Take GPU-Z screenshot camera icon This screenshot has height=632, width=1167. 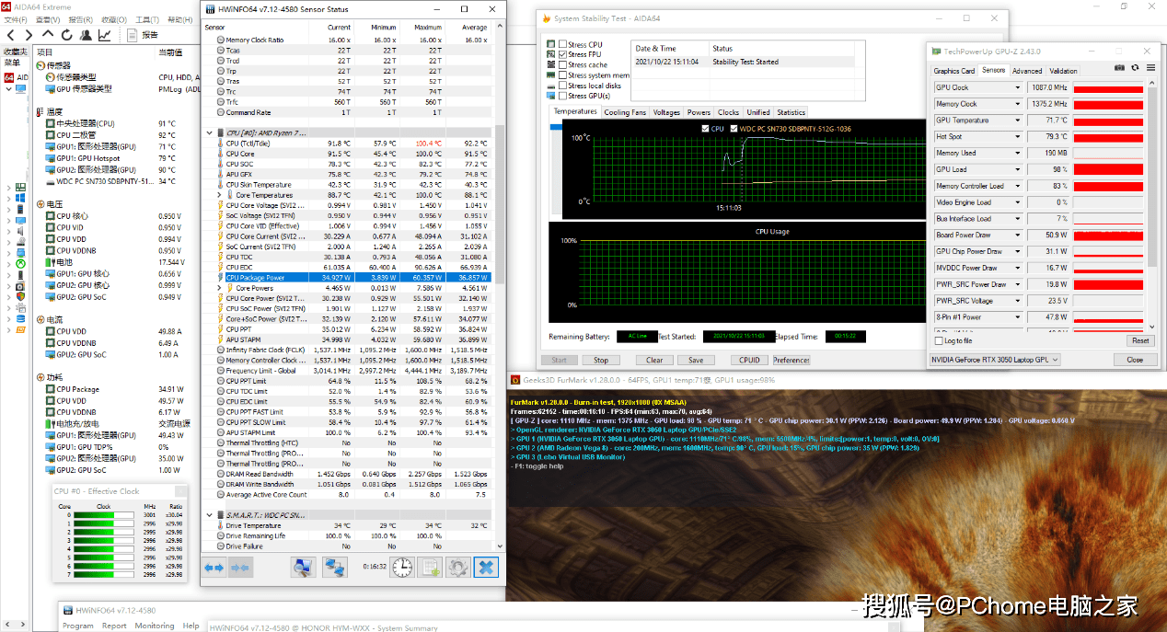(1119, 68)
